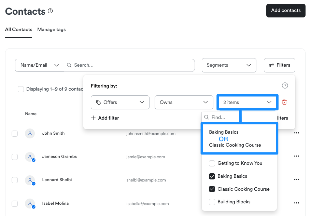311x216 pixels.
Task: Switch to the Manage tags tab
Action: click(52, 30)
